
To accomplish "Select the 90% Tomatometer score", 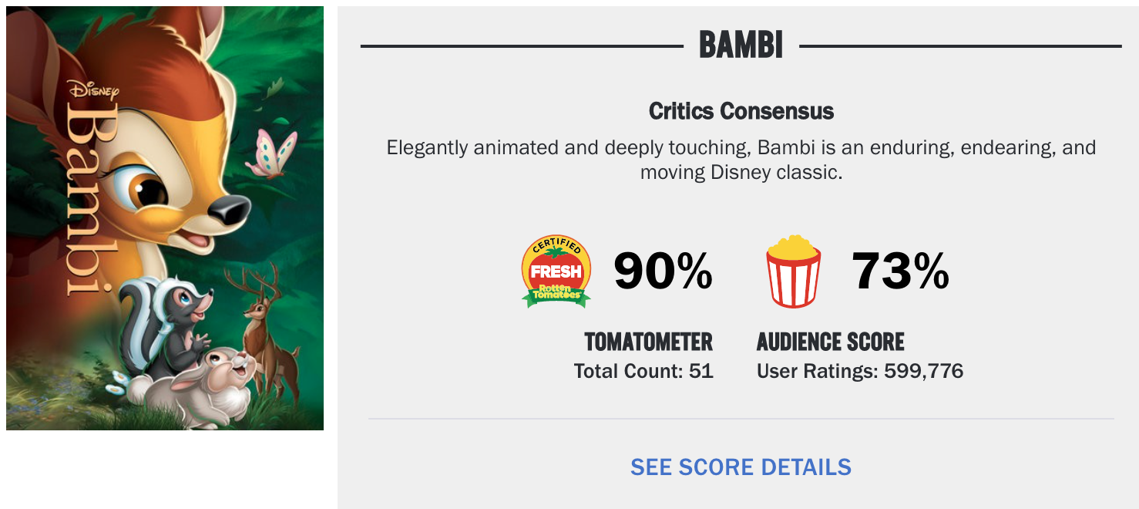I will (663, 271).
